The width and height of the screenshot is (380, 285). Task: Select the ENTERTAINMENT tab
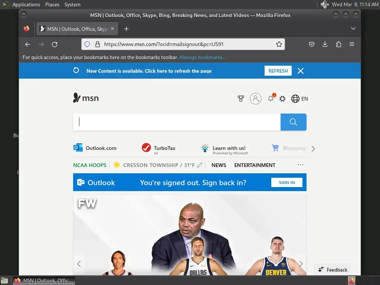tap(255, 165)
